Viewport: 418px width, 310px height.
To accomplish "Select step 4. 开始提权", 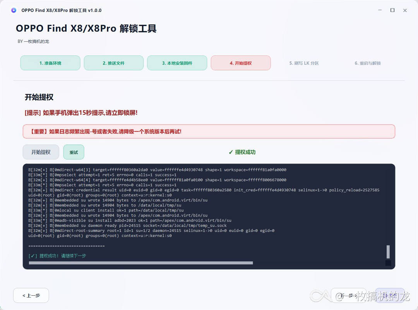I will [x=241, y=63].
